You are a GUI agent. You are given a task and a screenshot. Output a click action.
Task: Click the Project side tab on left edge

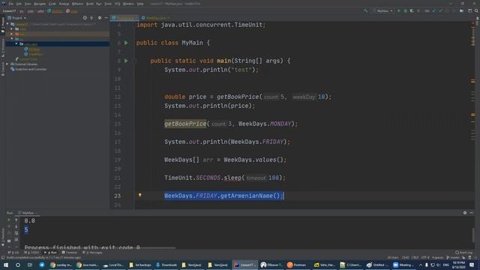(x=3, y=25)
